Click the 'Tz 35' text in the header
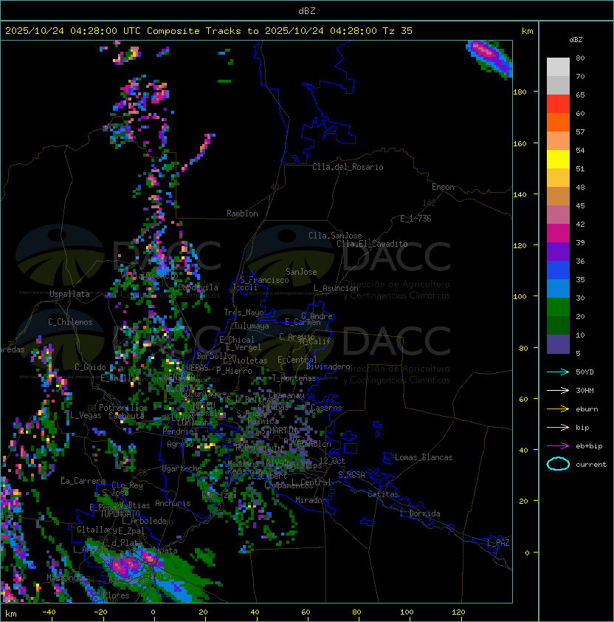The width and height of the screenshot is (614, 622). [x=398, y=31]
